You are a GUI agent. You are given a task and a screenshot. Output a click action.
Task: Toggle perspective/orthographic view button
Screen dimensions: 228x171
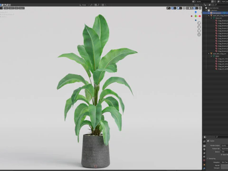[x=199, y=35]
